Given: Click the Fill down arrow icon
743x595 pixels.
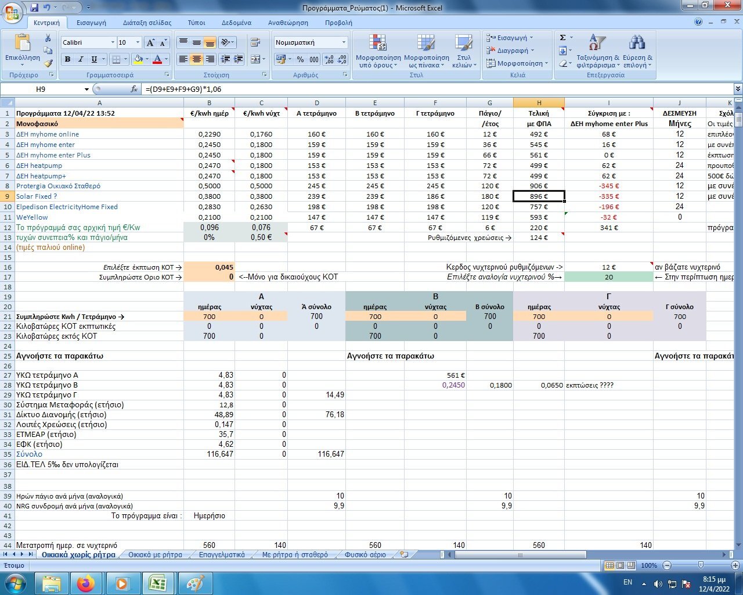Looking at the screenshot, I should point(562,51).
